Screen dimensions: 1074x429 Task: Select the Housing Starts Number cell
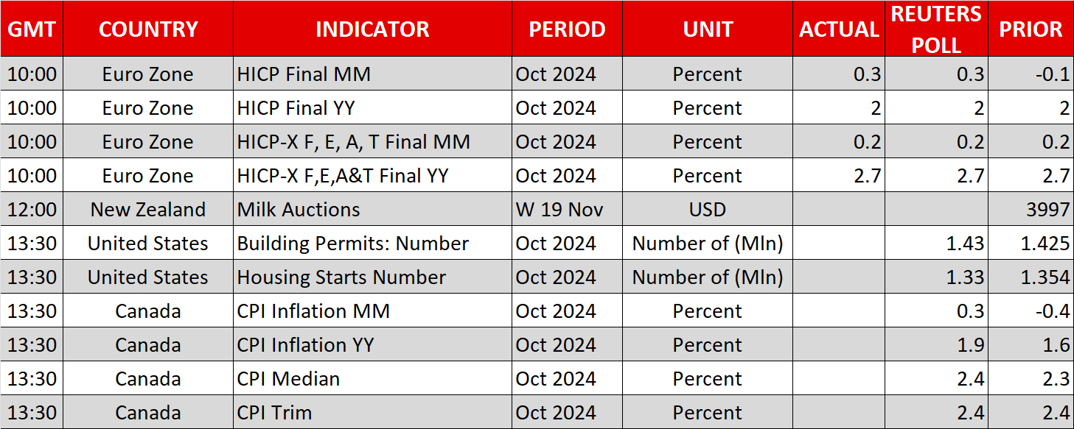[x=341, y=277]
